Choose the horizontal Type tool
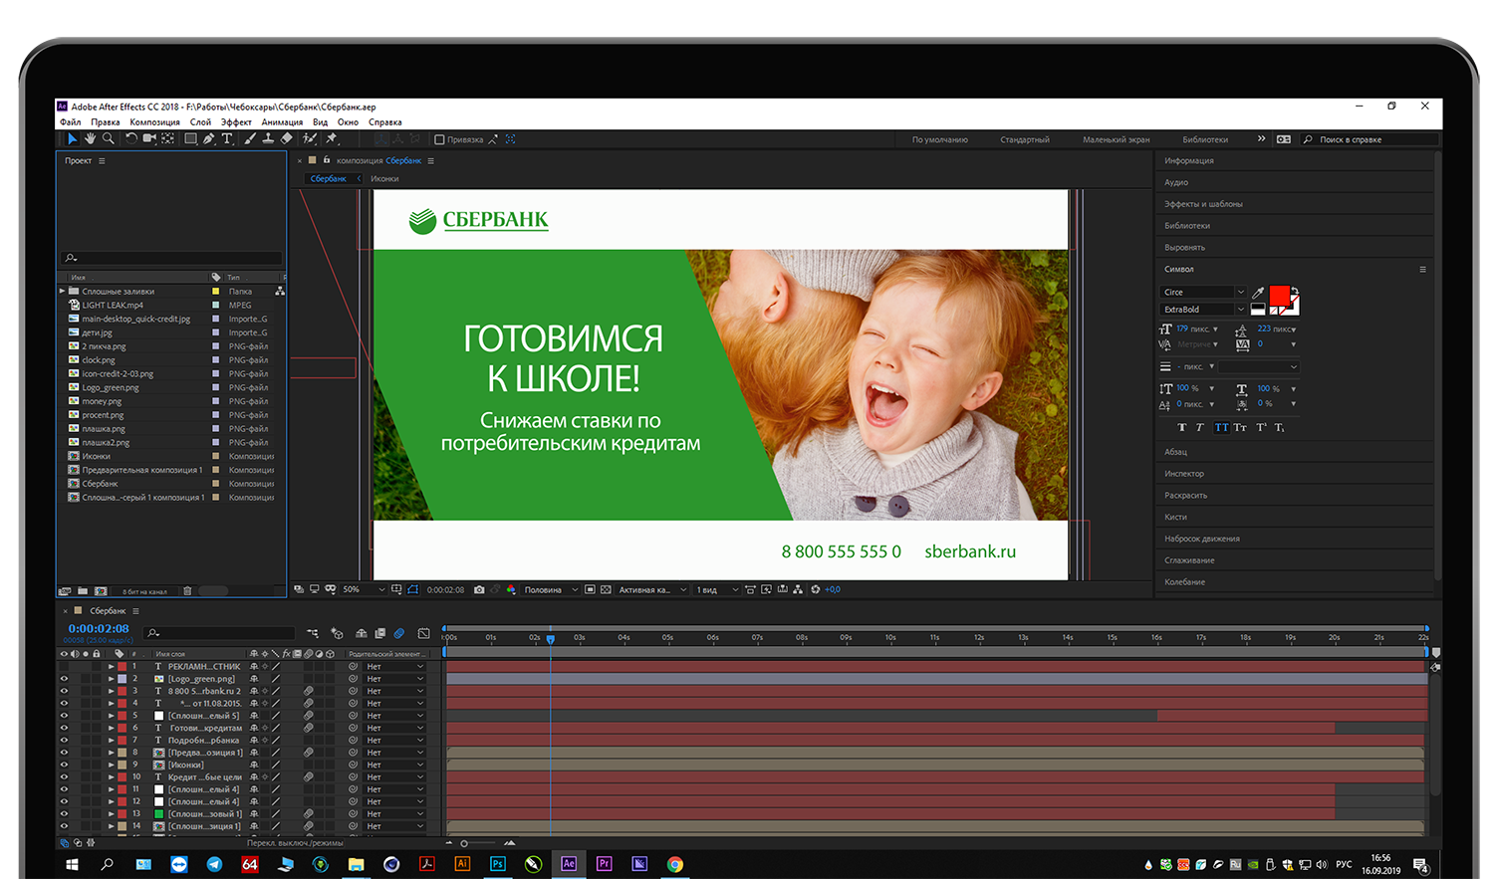1494x879 pixels. [227, 139]
